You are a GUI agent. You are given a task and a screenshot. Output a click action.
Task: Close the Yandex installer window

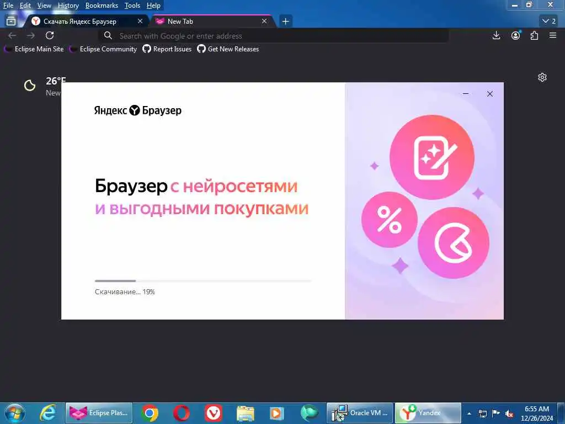[x=490, y=94]
